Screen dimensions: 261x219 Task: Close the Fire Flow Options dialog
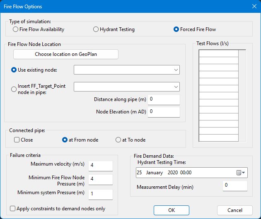254,6
